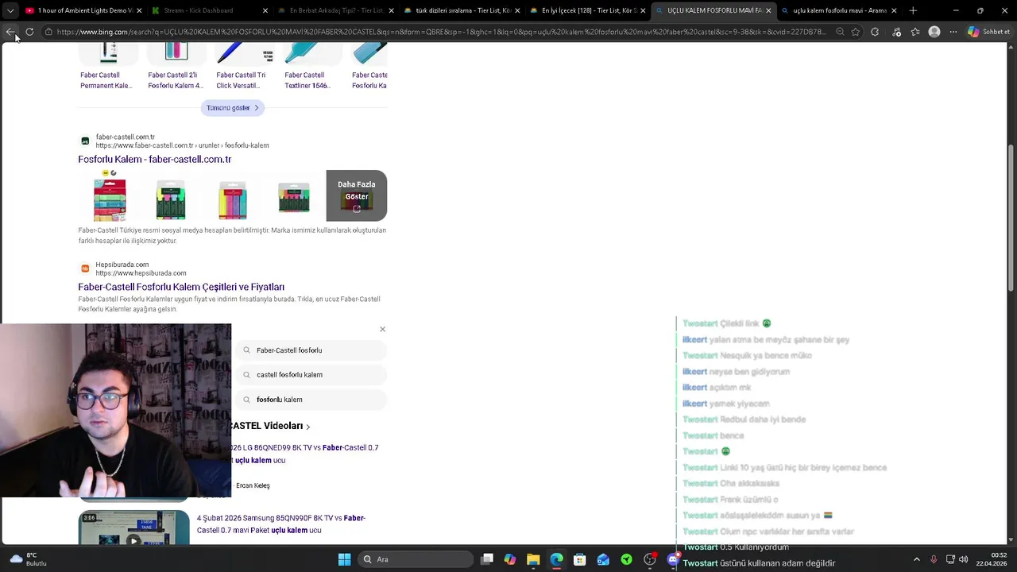This screenshot has height=572, width=1017.
Task: Open the volume speaker tray icon
Action: [963, 559]
